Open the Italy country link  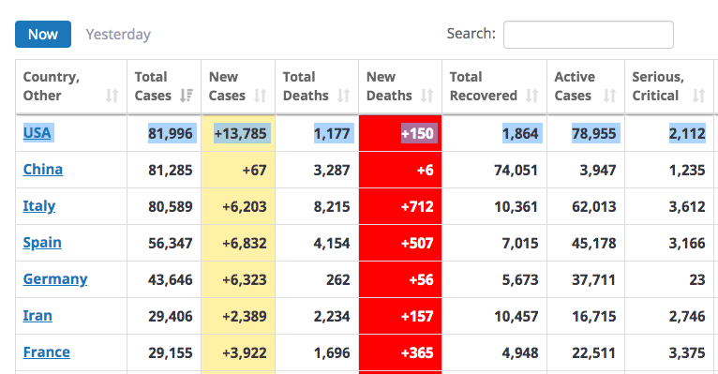pos(39,206)
